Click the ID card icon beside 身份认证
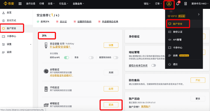This screenshot has width=210, height=111. tap(170, 32)
